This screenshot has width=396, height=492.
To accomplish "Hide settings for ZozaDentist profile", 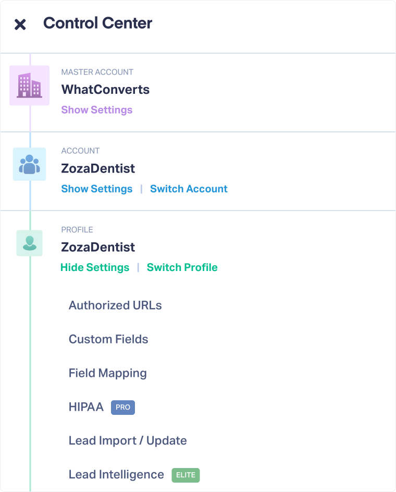I will click(95, 267).
